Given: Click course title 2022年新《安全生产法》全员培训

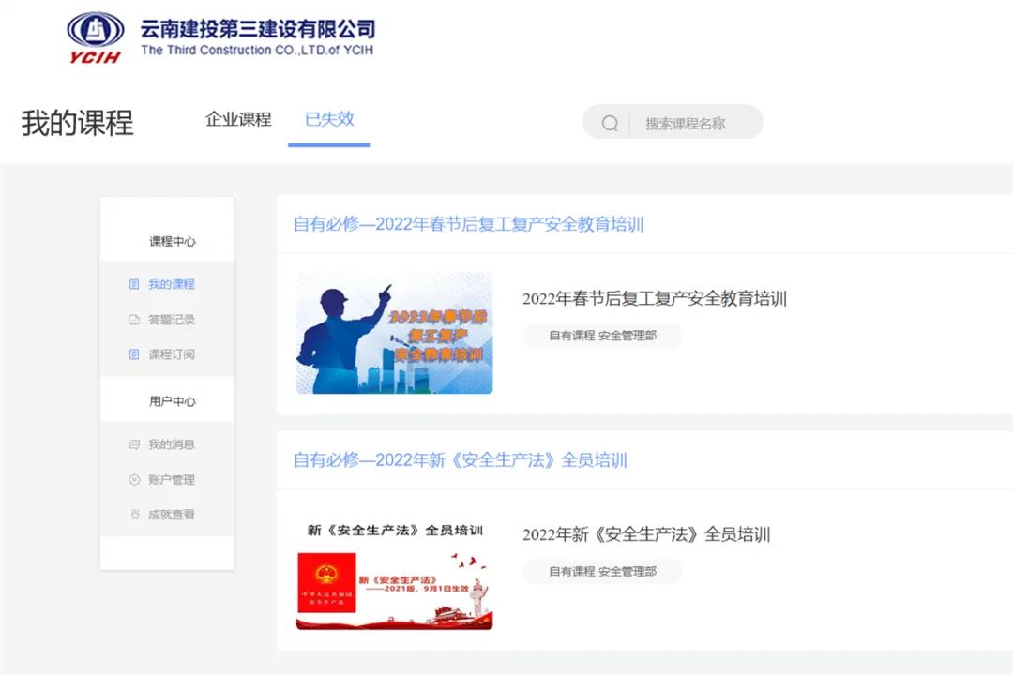Looking at the screenshot, I should tap(645, 534).
